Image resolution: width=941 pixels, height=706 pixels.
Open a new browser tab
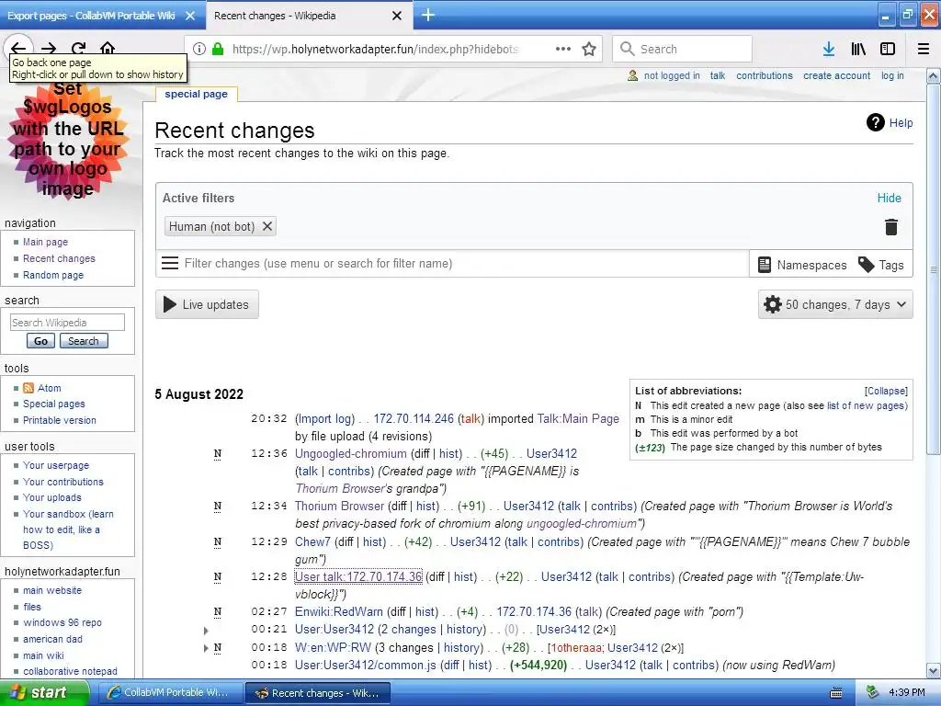(x=428, y=15)
